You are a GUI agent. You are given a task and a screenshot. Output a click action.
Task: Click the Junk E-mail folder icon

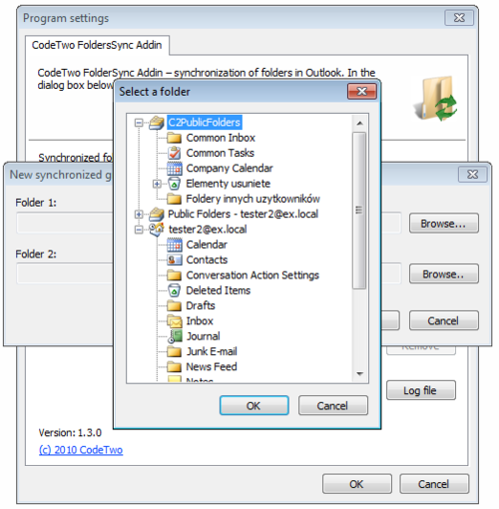[175, 351]
